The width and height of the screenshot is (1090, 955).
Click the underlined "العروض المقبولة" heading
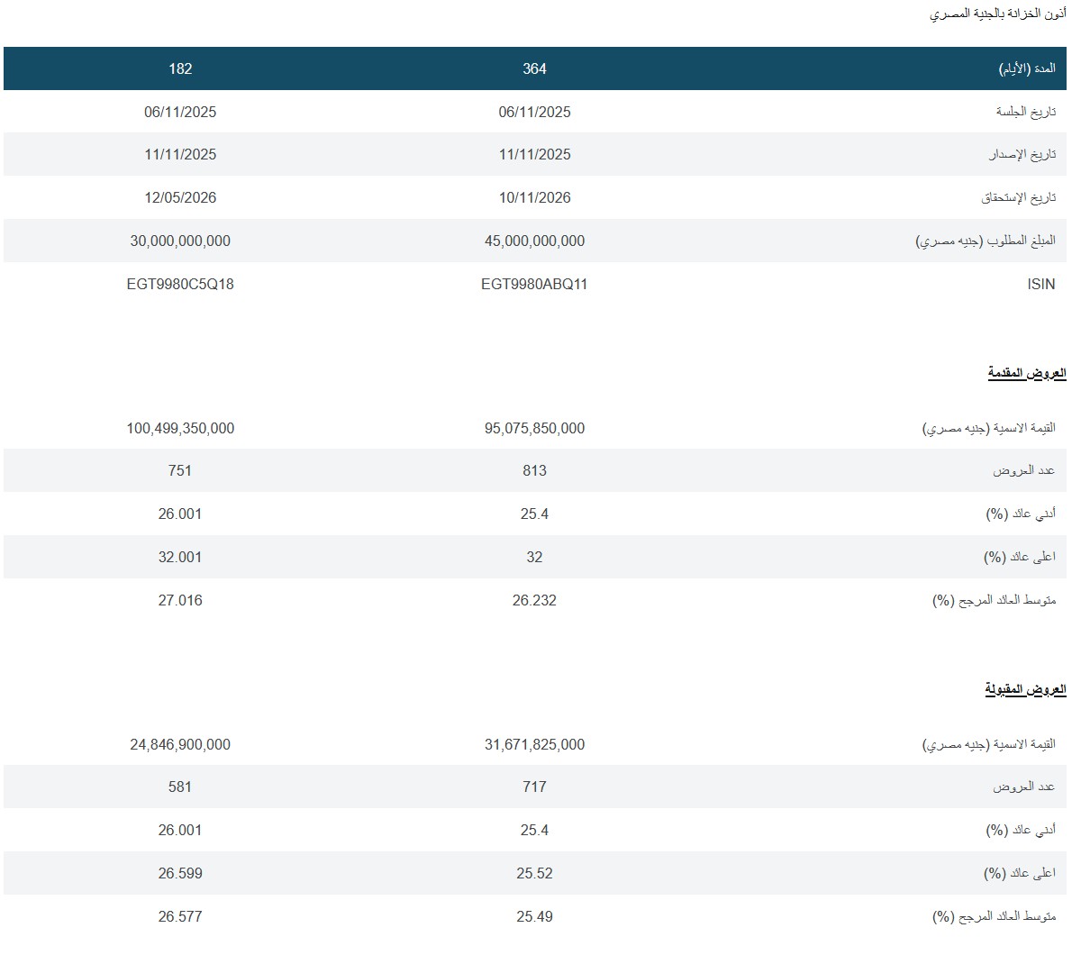point(1025,689)
